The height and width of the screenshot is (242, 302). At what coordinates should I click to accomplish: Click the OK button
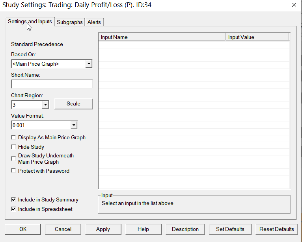[23, 229]
